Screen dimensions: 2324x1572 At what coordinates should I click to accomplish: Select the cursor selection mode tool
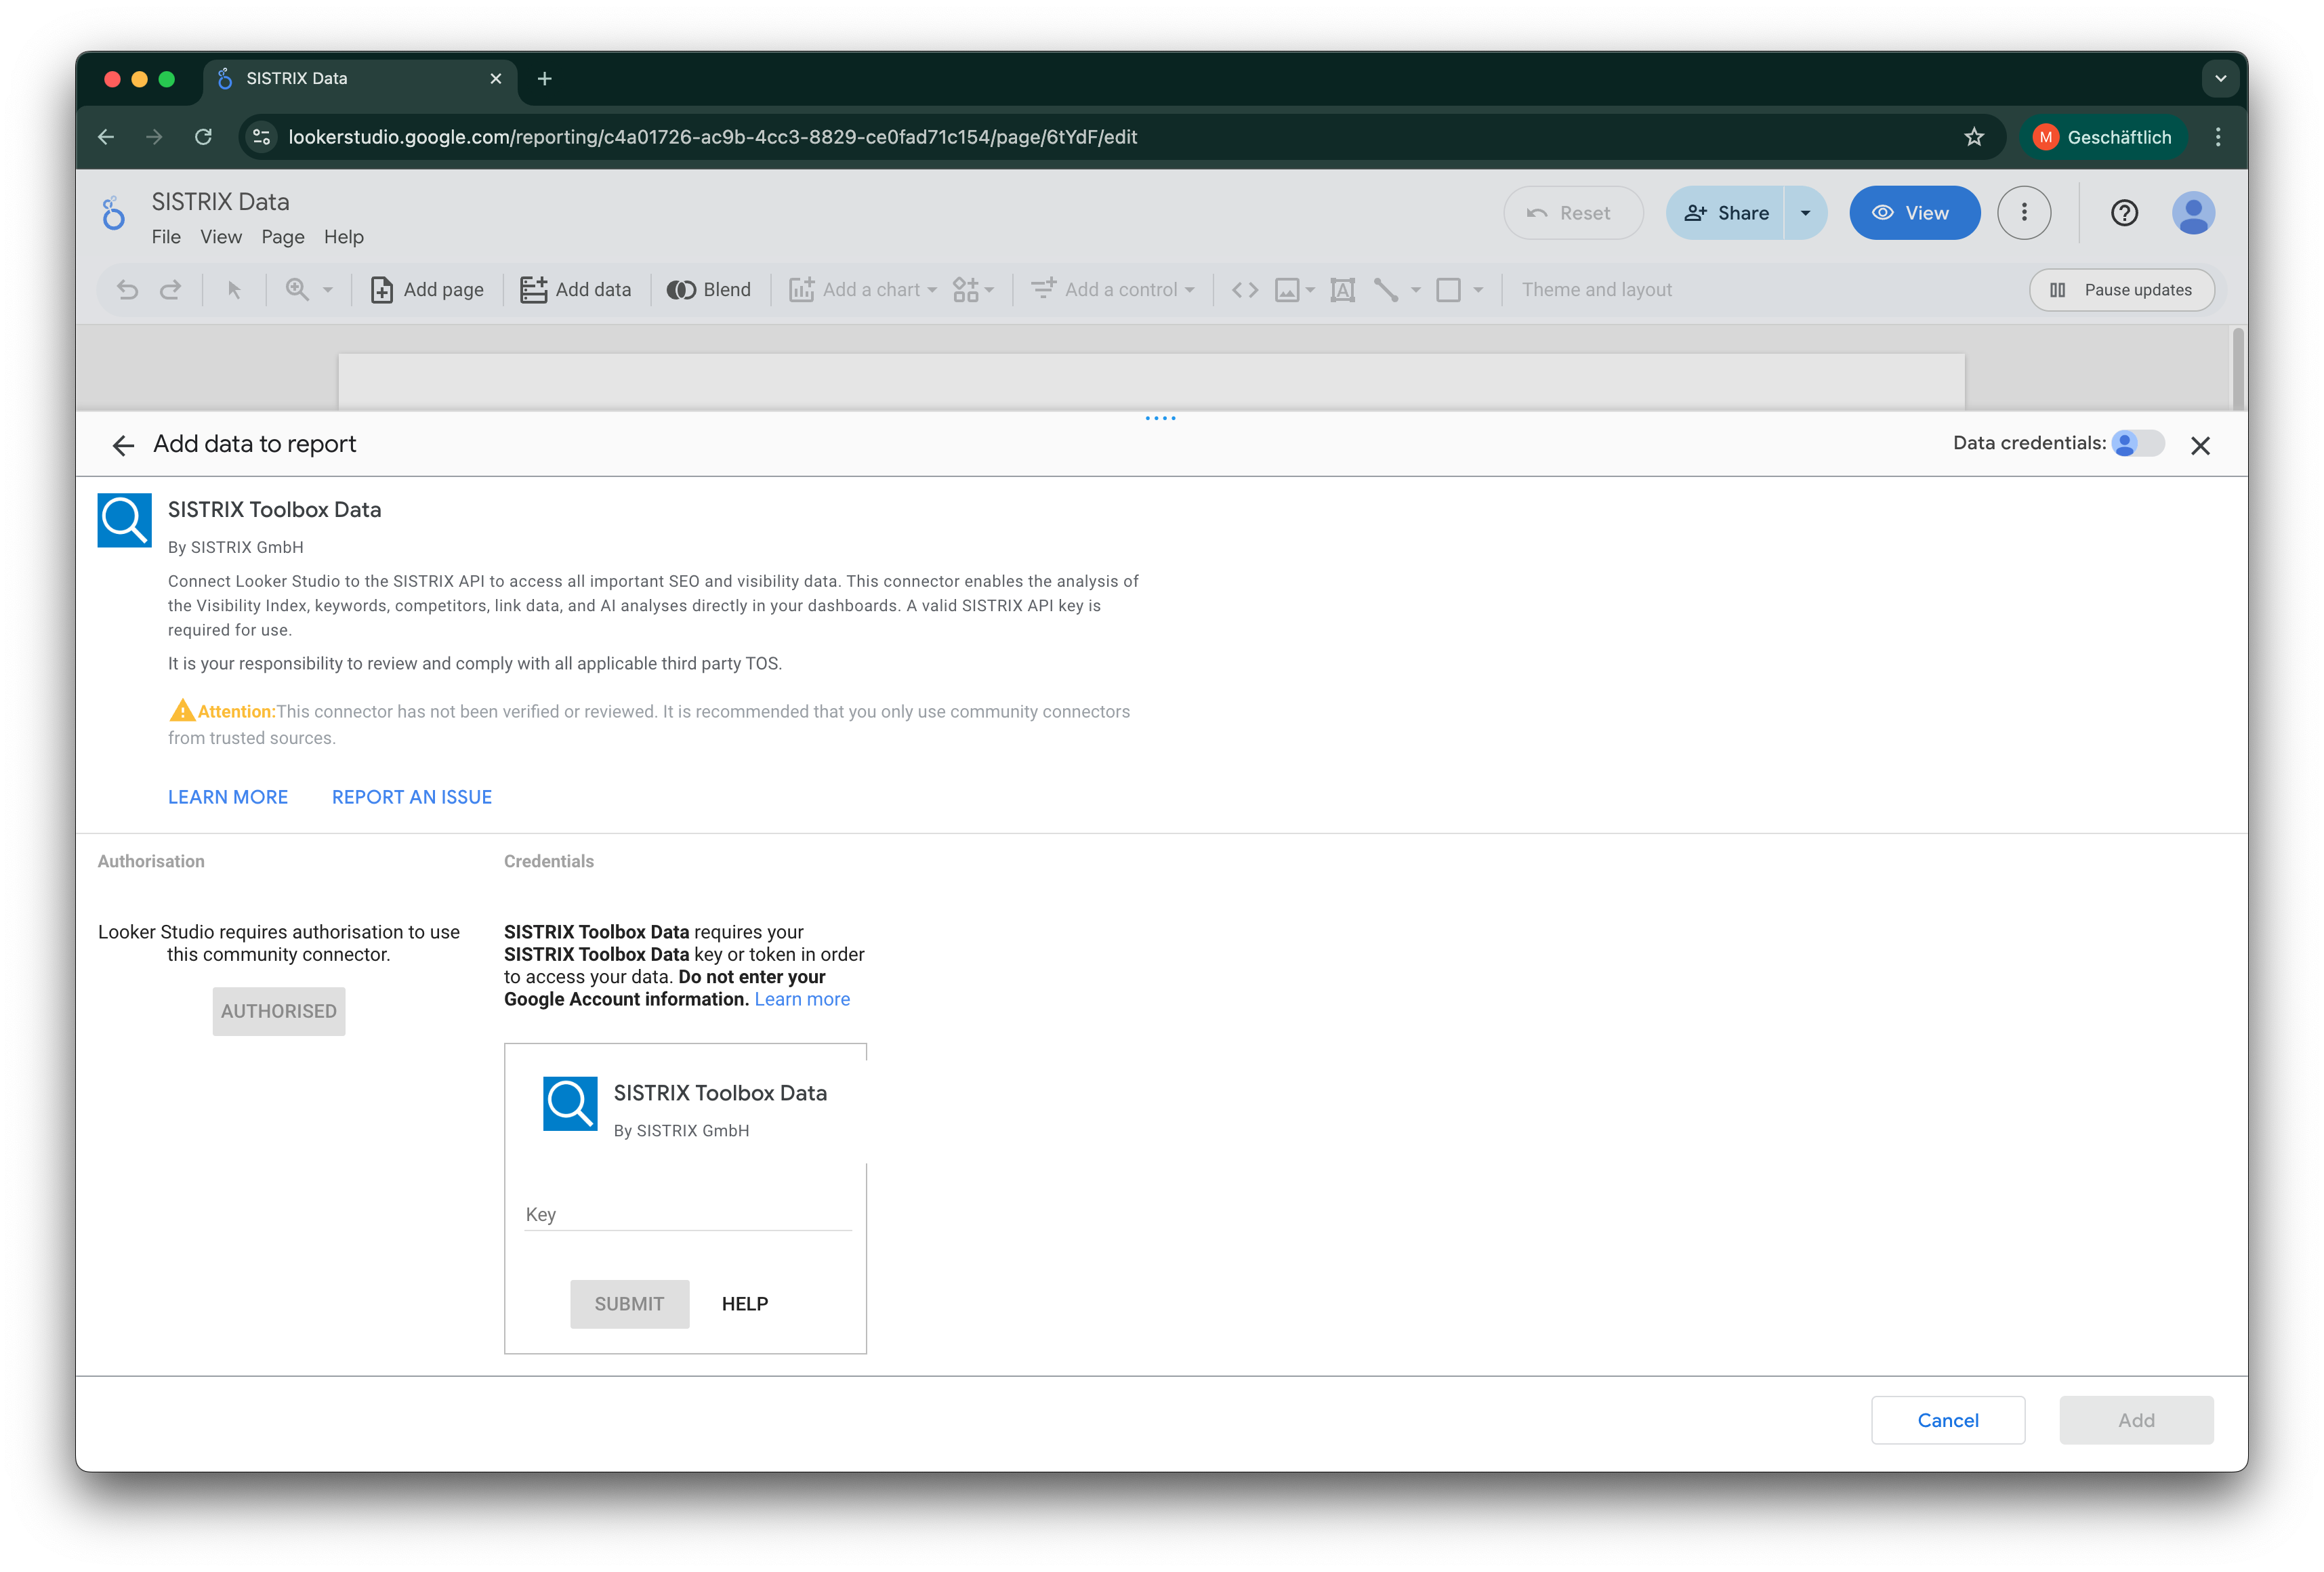(234, 290)
